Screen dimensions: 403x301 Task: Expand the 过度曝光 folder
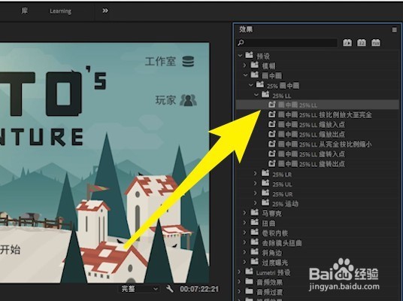coord(244,262)
